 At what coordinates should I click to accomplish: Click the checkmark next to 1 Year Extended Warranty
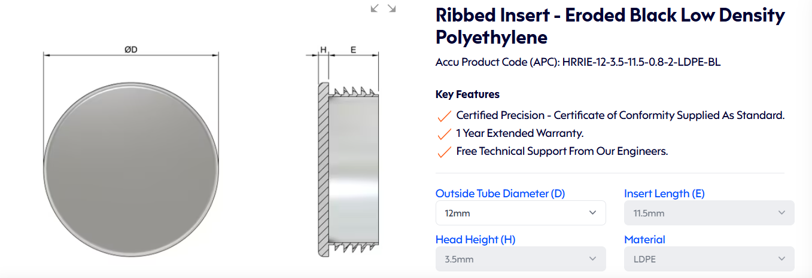pyautogui.click(x=444, y=133)
